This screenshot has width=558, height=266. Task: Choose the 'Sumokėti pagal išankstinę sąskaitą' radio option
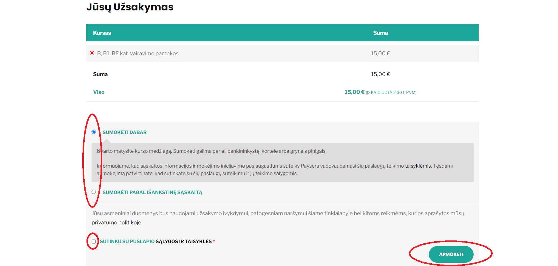click(94, 192)
